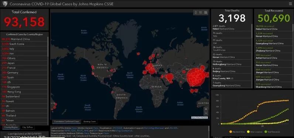Open the map bookmarks icon
The height and width of the screenshot is (138, 294).
pos(196,13)
